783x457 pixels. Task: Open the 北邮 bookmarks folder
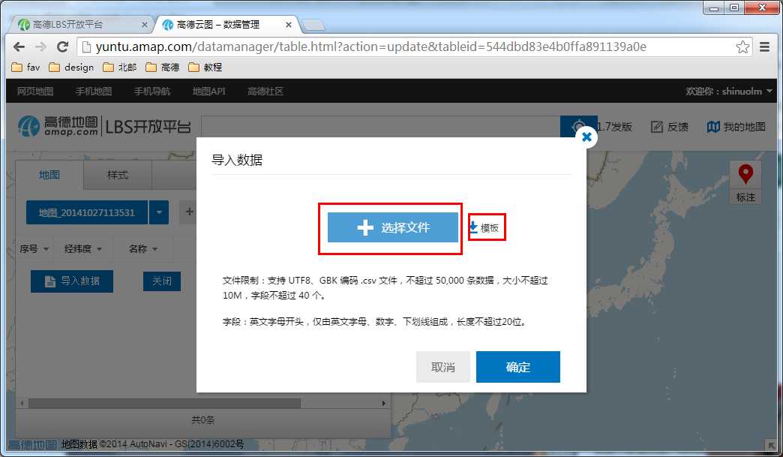click(x=120, y=67)
